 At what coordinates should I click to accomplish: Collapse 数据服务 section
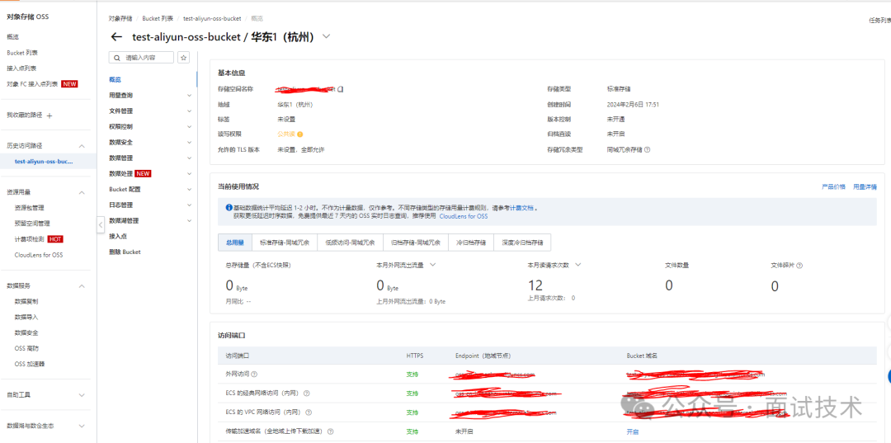(82, 285)
